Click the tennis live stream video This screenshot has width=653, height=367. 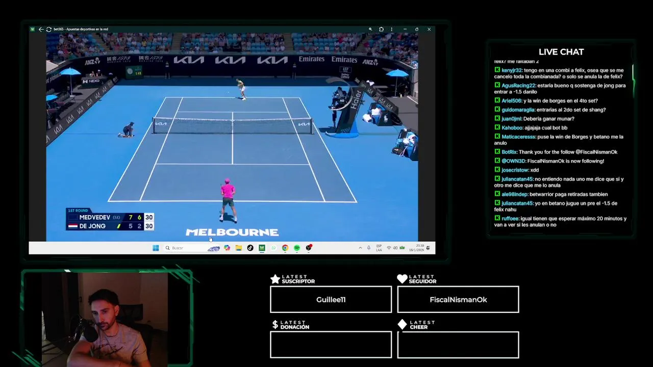coord(232,137)
